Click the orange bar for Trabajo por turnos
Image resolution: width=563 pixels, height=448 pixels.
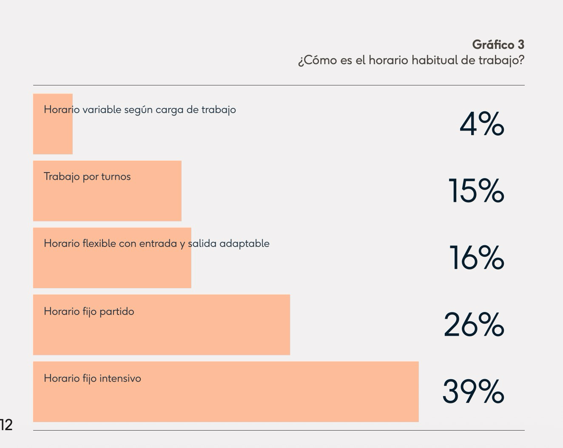[x=107, y=200]
